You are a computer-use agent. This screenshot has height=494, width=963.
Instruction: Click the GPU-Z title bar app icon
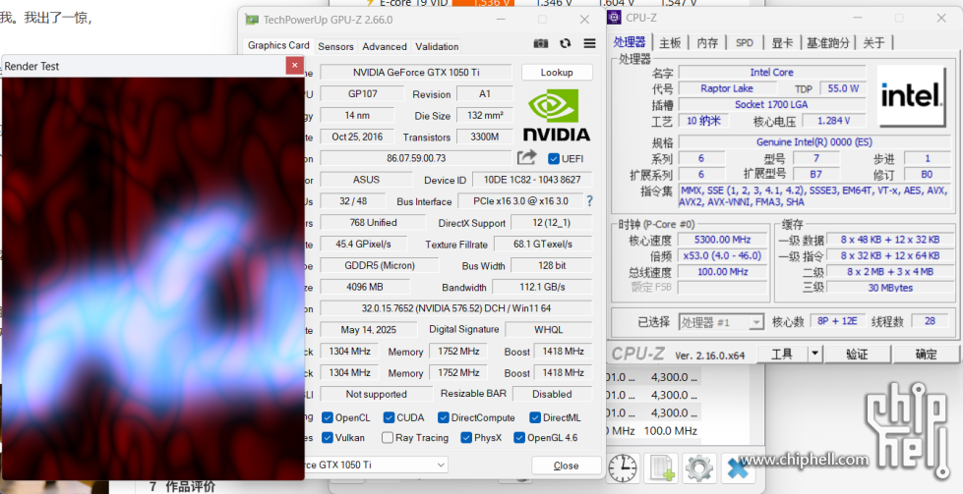click(252, 20)
